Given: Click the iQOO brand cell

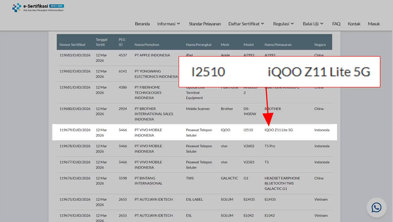Looking at the screenshot, I should (x=225, y=130).
